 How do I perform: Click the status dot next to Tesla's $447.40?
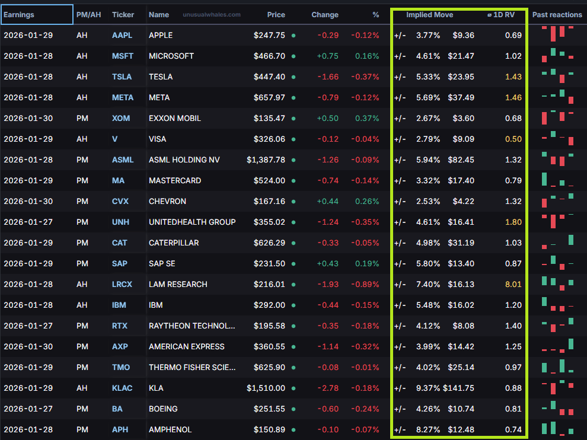(x=293, y=77)
